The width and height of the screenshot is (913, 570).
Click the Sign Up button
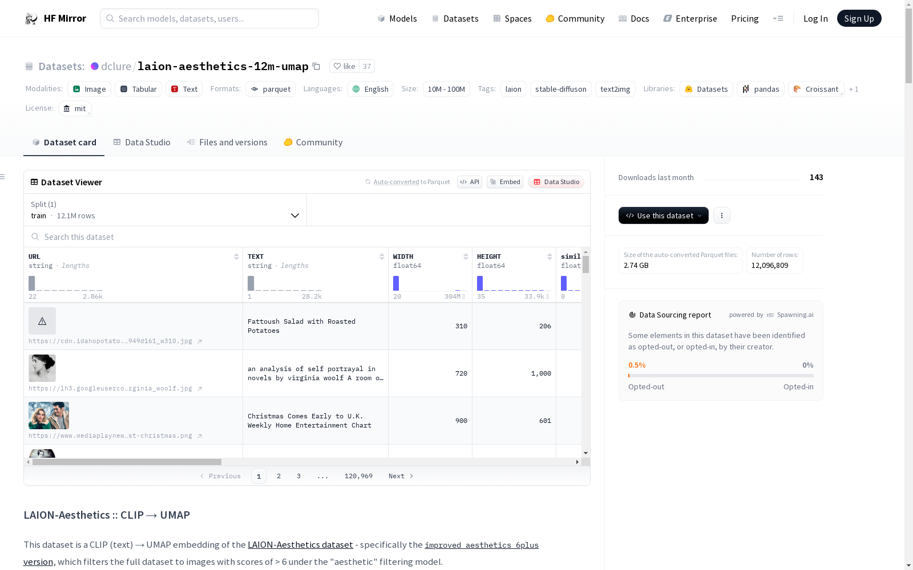click(x=859, y=18)
